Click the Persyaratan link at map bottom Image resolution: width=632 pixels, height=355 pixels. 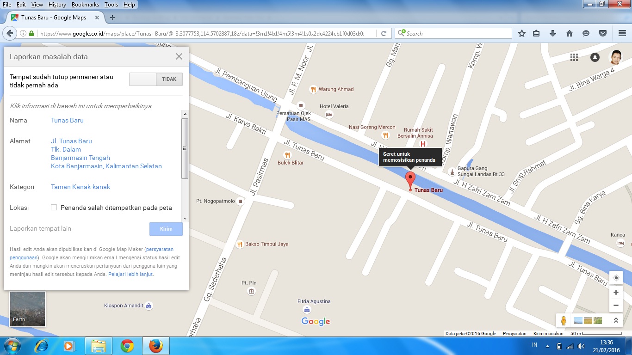coord(514,333)
